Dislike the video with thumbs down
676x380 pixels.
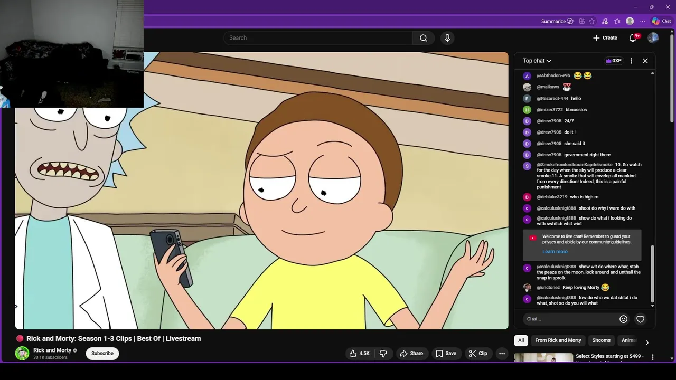pyautogui.click(x=383, y=354)
